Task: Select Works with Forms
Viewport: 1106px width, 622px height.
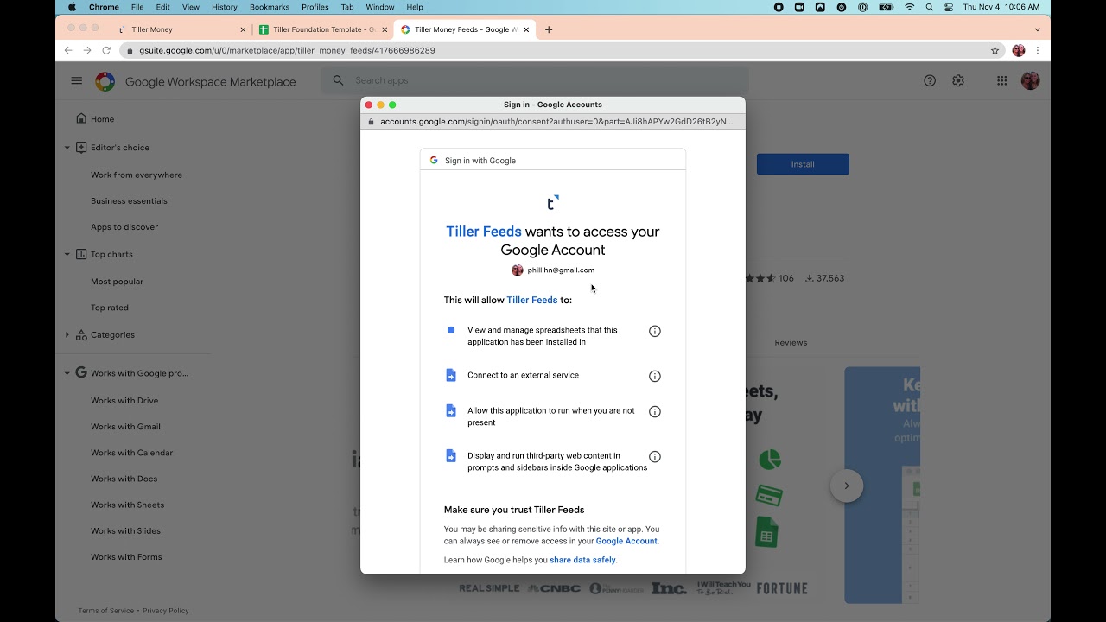Action: (x=126, y=557)
